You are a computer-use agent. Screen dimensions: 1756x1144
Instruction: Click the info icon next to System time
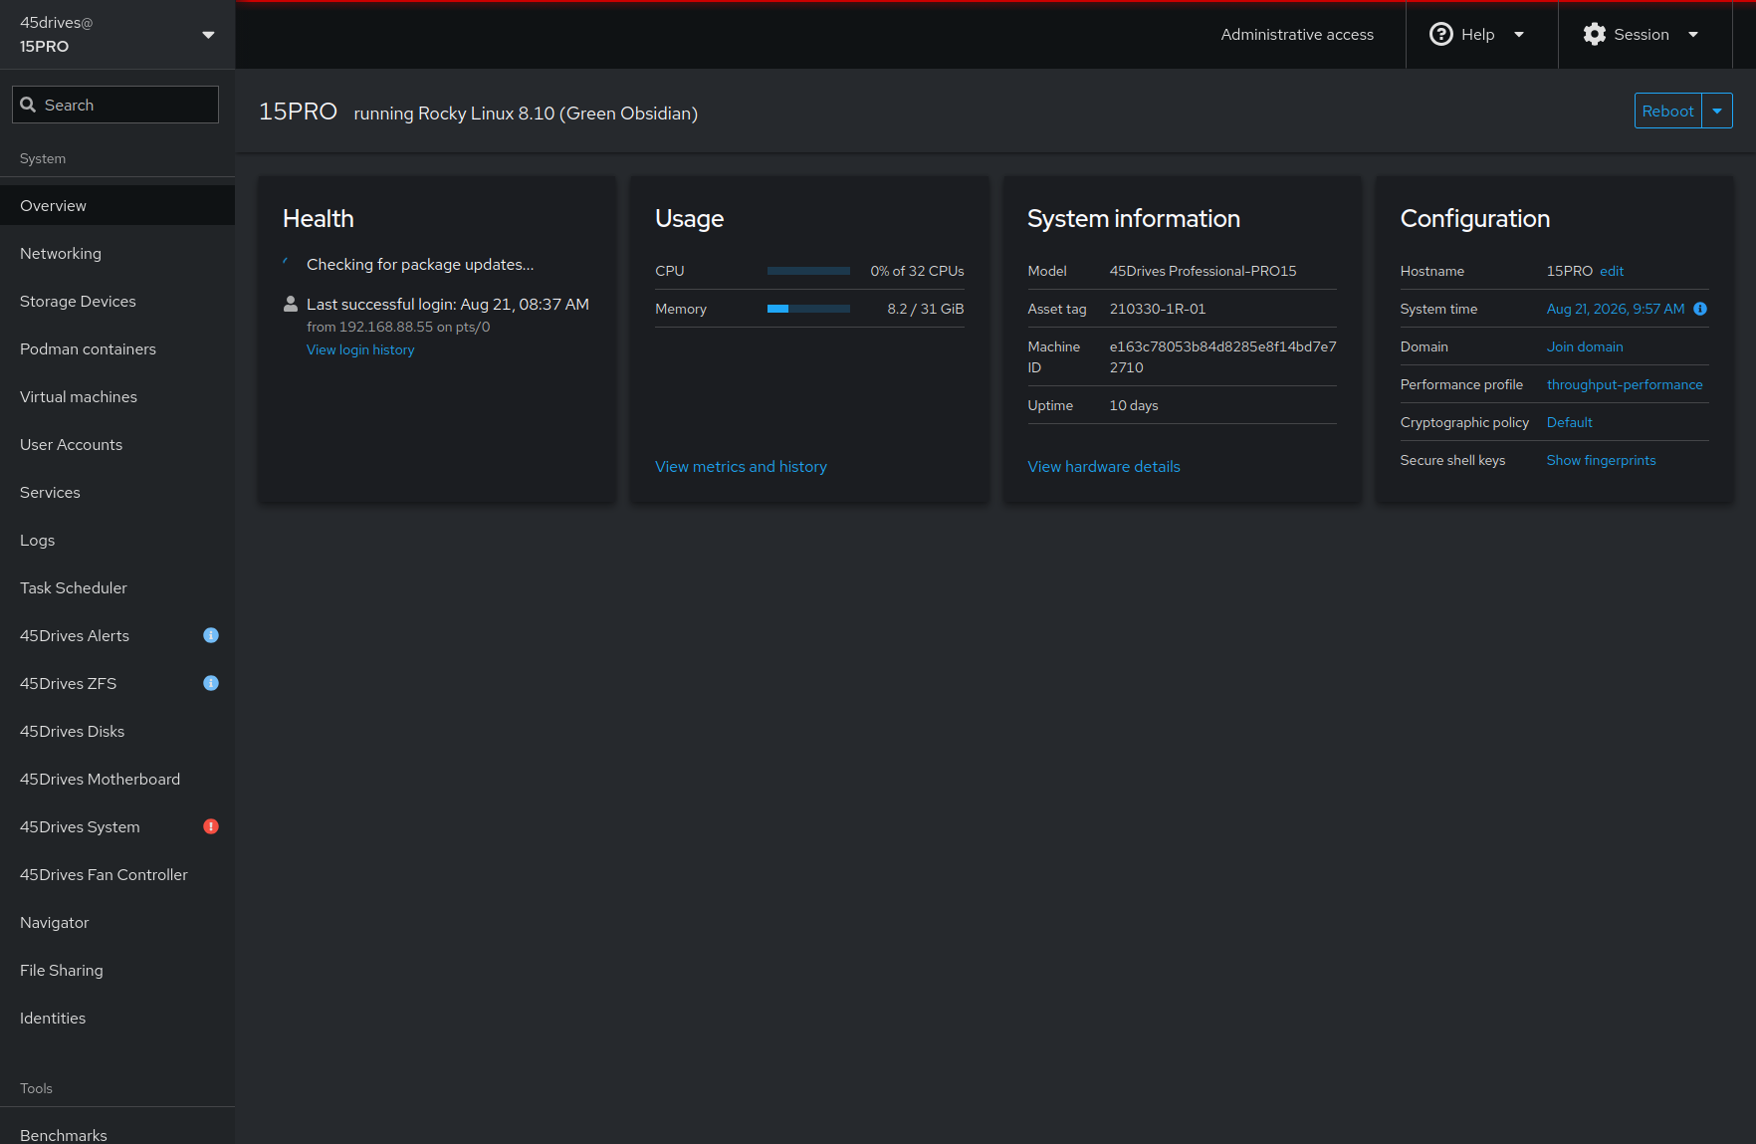(x=1700, y=309)
